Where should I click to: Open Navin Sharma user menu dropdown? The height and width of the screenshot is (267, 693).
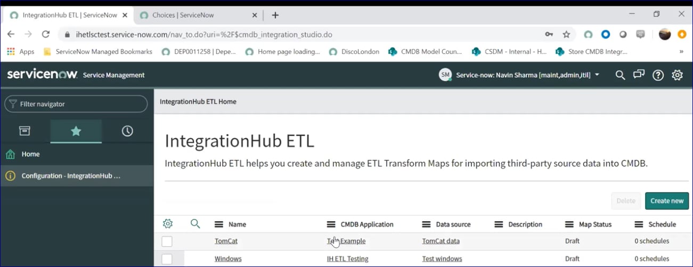pyautogui.click(x=519, y=75)
